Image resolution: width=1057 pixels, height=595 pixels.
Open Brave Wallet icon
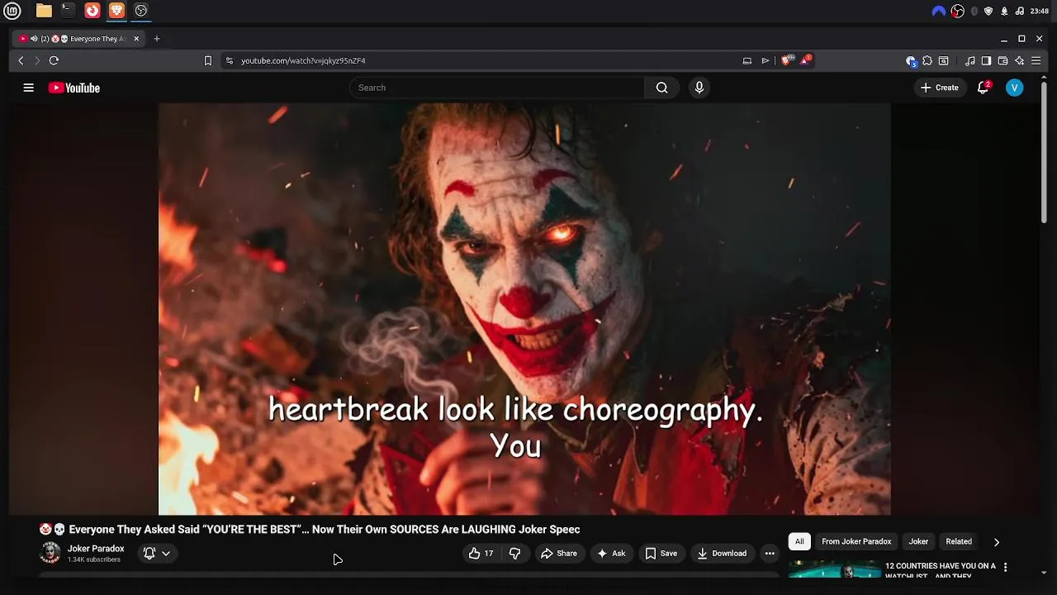coord(1002,60)
